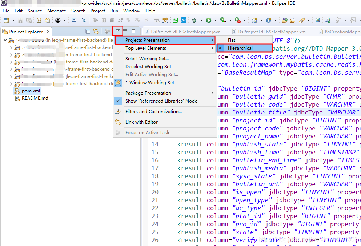This screenshot has height=246, width=361.
Task: Open the Search menu
Action: click(78, 11)
